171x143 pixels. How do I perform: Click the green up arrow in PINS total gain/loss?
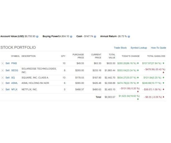(163, 63)
